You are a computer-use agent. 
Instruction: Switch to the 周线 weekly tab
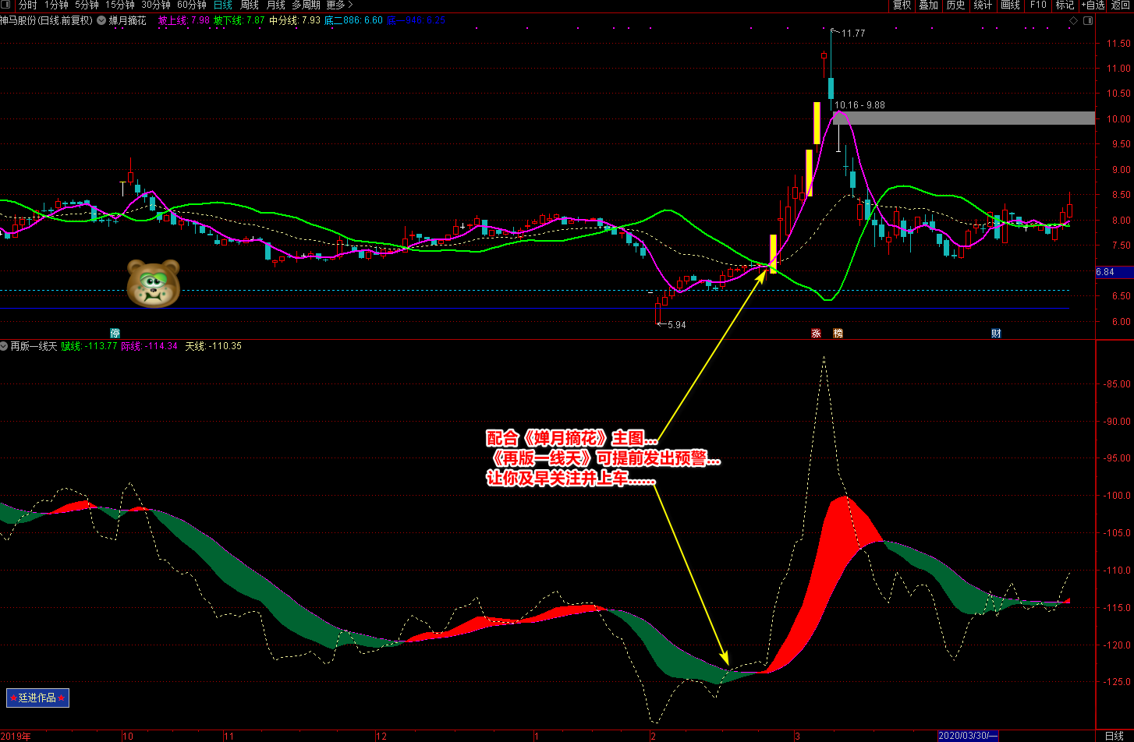point(248,5)
